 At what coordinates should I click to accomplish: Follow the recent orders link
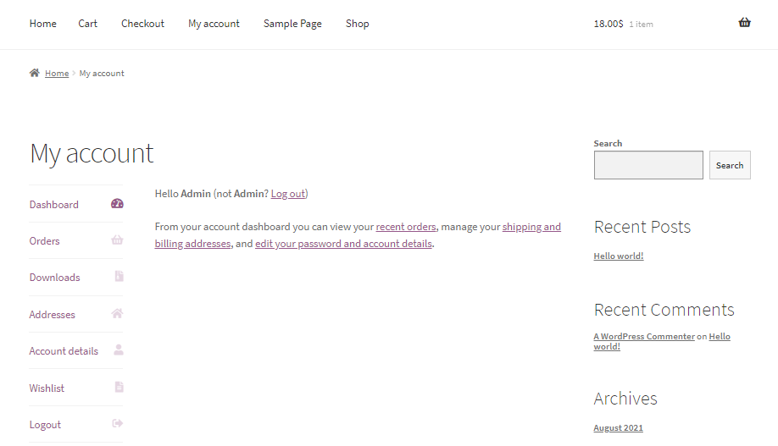406,227
